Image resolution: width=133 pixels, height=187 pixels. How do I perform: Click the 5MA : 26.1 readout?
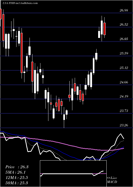tap(15, 172)
